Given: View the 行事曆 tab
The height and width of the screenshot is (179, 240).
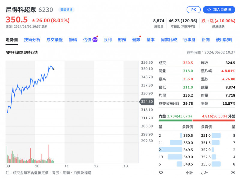Looking at the screenshot, I should point(189,40).
